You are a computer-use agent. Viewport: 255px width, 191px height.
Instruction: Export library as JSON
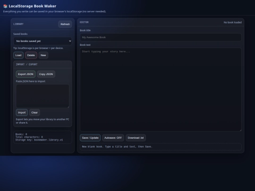(25, 74)
